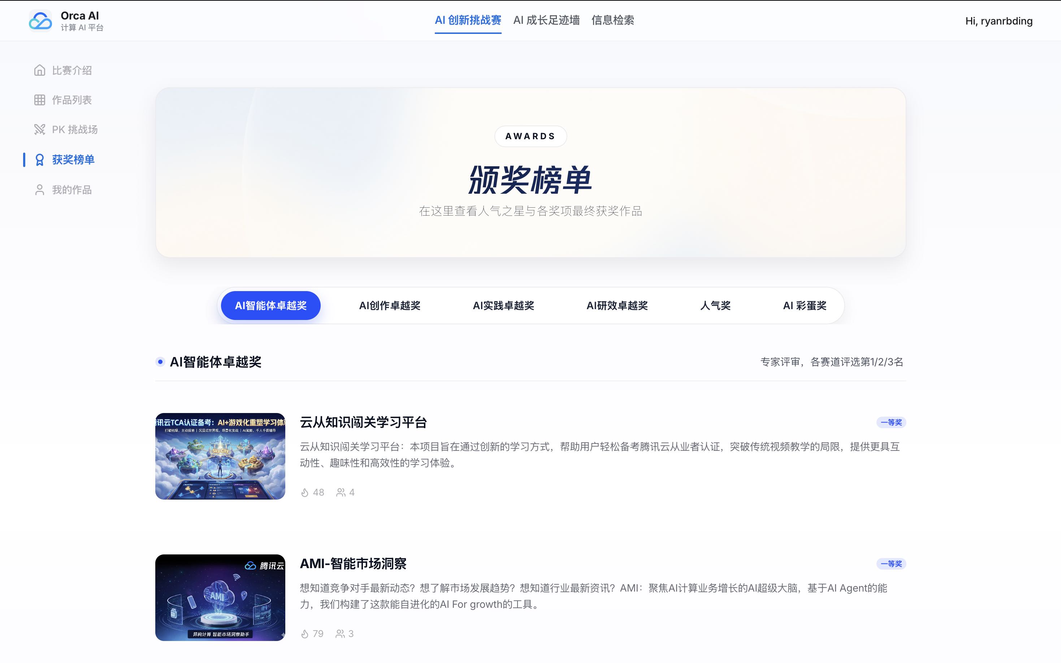Select the AI实践卓越奖 award tab

pos(503,306)
